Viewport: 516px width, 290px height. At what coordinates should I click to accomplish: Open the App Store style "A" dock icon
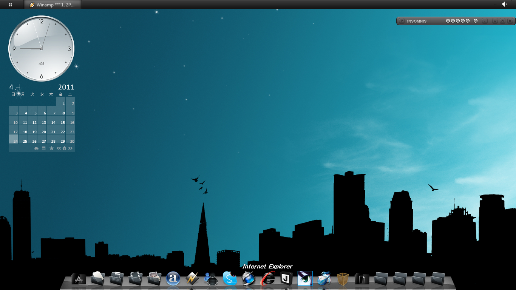point(79,279)
